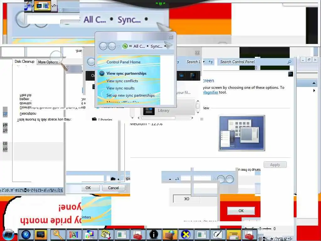The height and width of the screenshot is (241, 321).
Task: Click OK button on red background
Action: point(241,211)
